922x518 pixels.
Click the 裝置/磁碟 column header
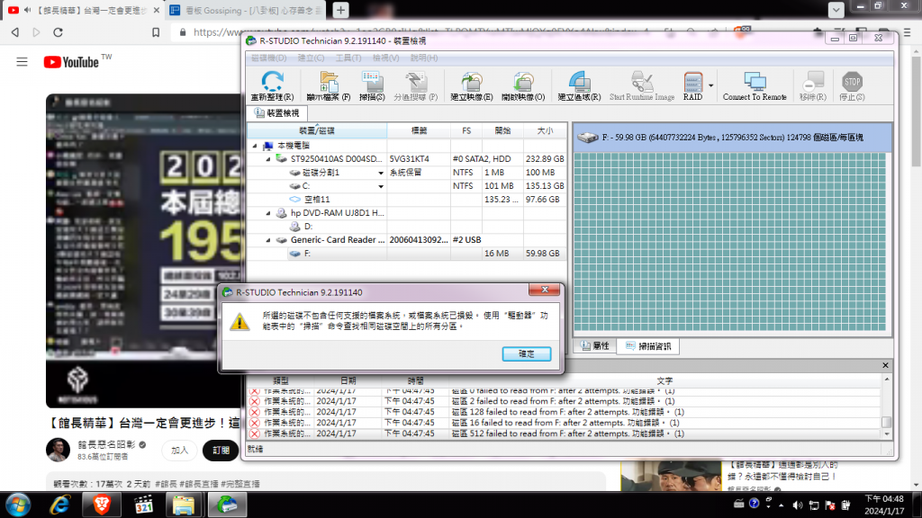point(317,130)
